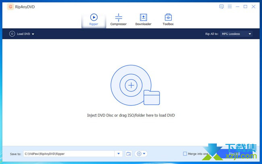Open the Toolbox tab
The image size is (262, 164).
(x=168, y=20)
